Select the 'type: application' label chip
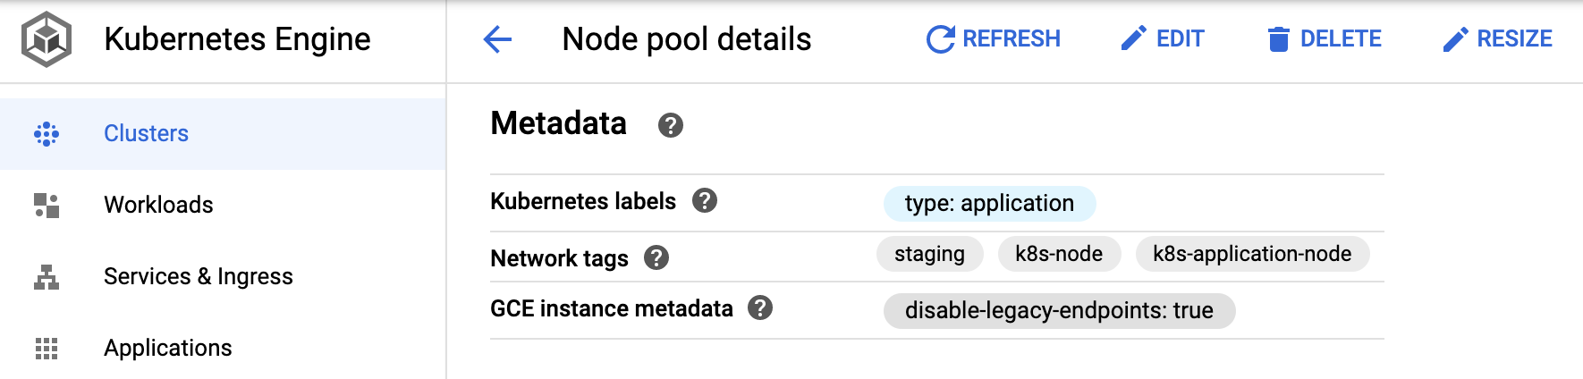Viewport: 1583px width, 379px height. (989, 204)
